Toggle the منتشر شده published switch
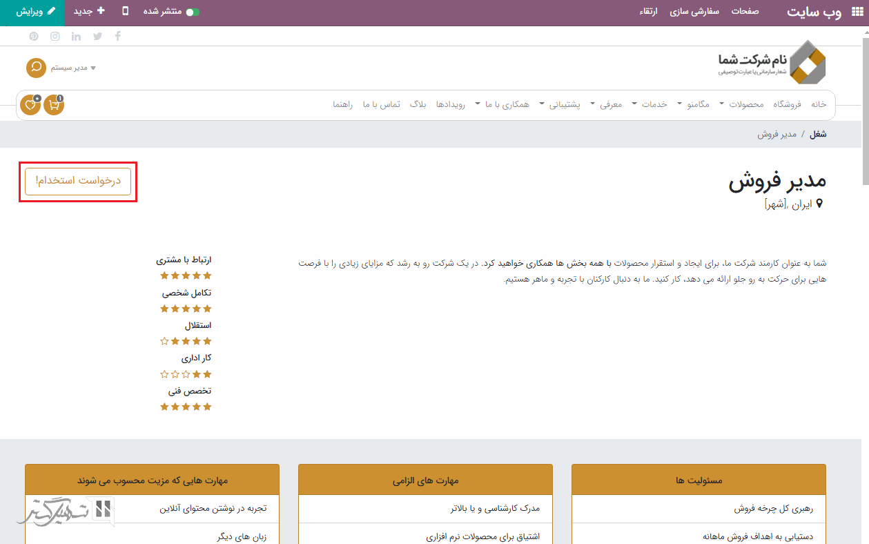This screenshot has height=544, width=869. 193,12
